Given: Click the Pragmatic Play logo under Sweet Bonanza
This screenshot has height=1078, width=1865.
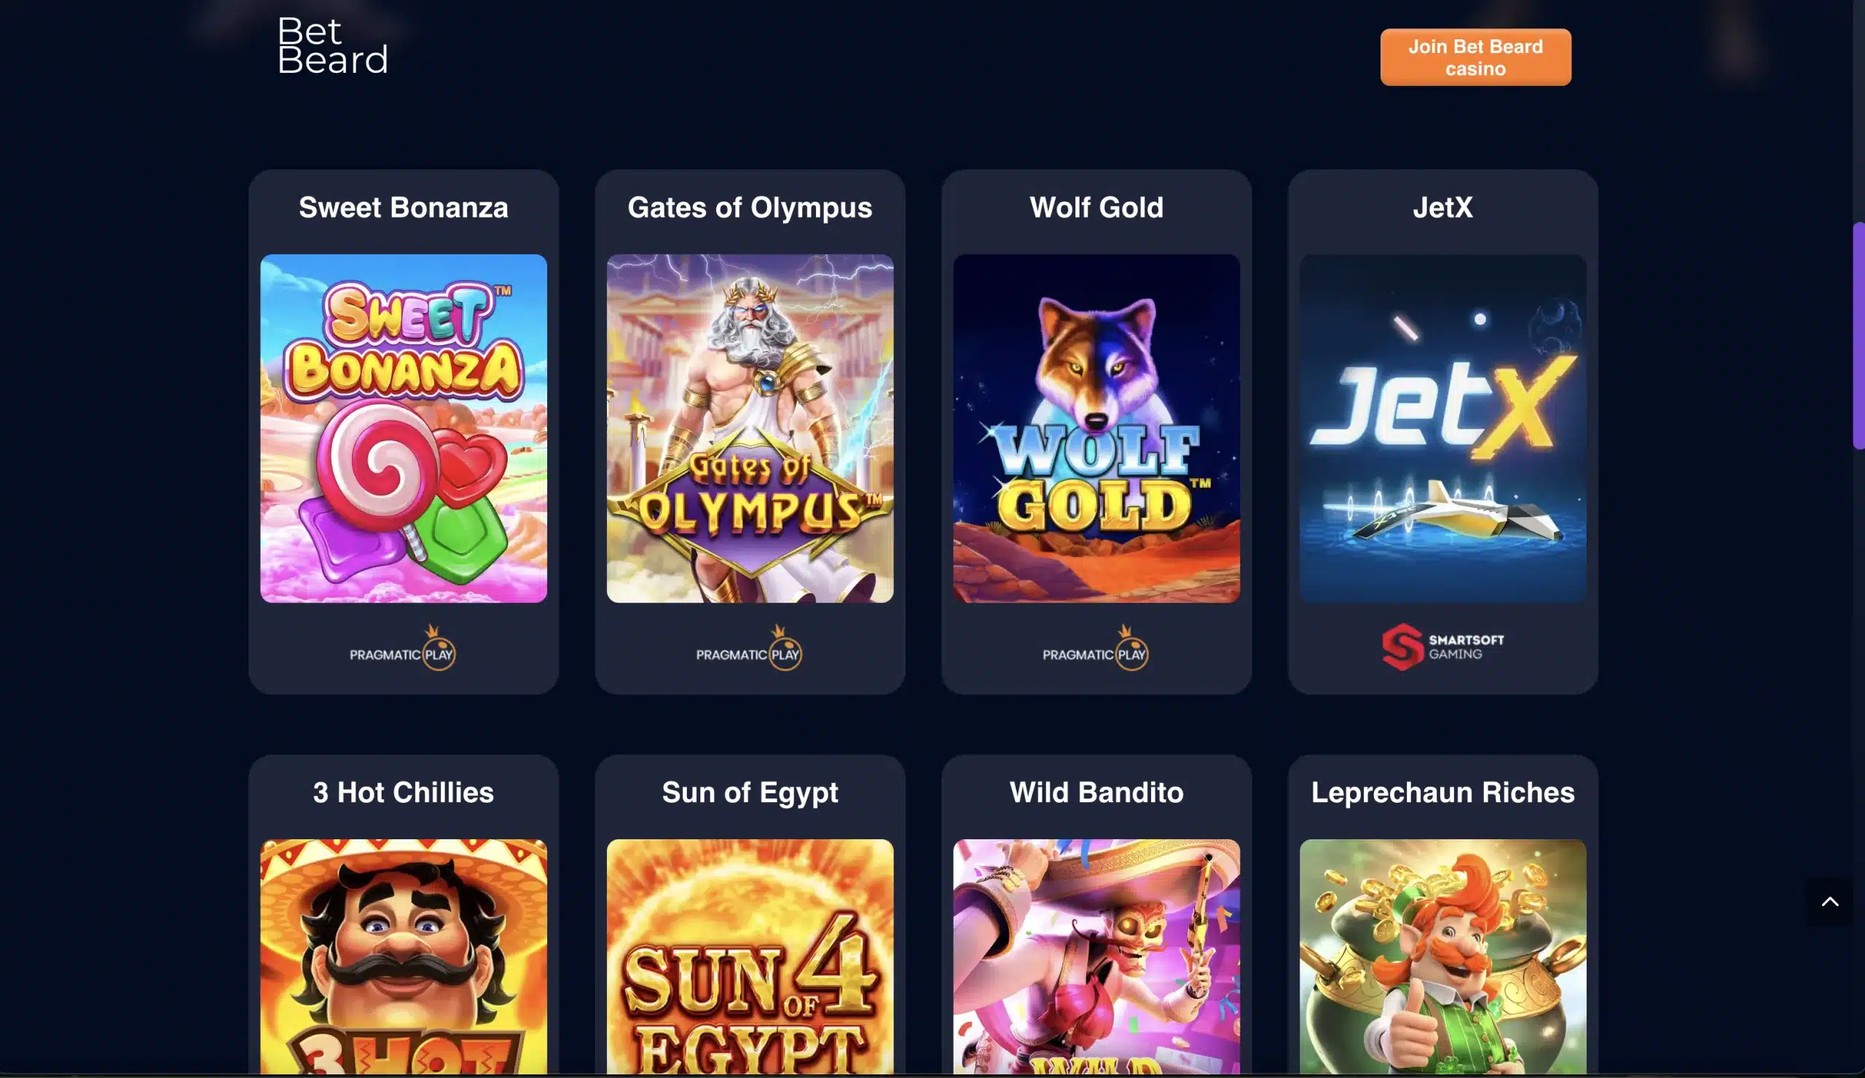Looking at the screenshot, I should 403,649.
